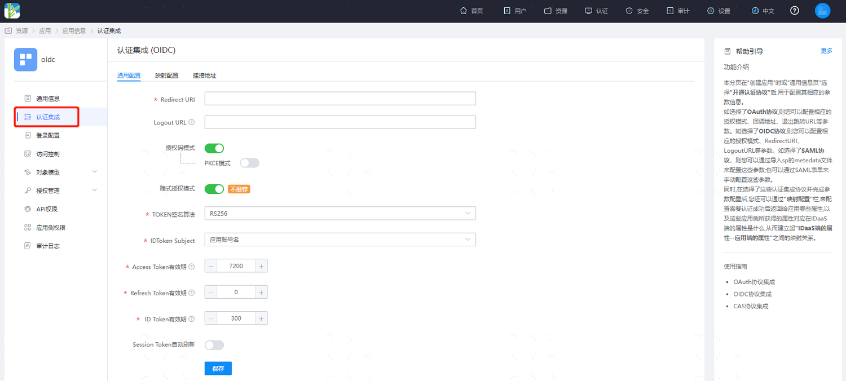
Task: Click Access Token有效期 help icon
Action: (192, 267)
